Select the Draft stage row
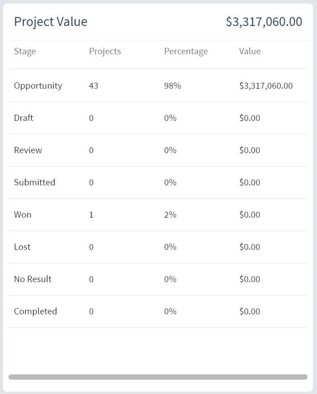 pyautogui.click(x=24, y=118)
